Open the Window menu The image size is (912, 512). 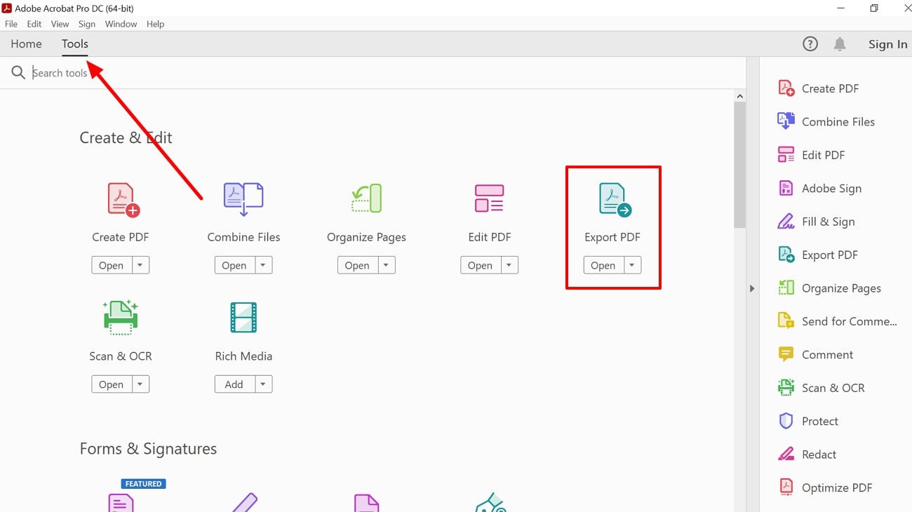click(121, 24)
